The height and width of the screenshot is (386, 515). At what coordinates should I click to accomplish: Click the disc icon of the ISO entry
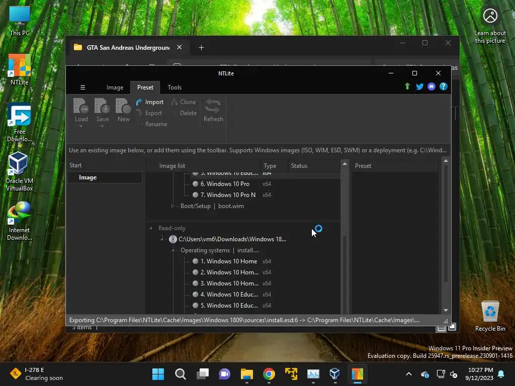tap(173, 239)
